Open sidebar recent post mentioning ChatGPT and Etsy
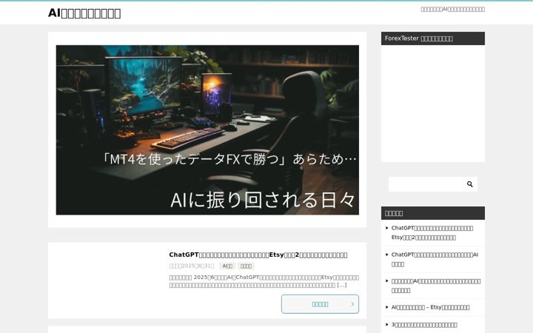Image resolution: width=533 pixels, height=333 pixels. (432, 233)
